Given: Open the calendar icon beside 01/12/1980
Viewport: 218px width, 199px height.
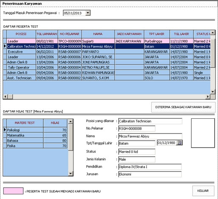Looking at the screenshot, I should (x=179, y=143).
